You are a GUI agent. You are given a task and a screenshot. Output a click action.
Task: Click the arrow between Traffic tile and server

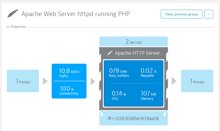(93, 81)
